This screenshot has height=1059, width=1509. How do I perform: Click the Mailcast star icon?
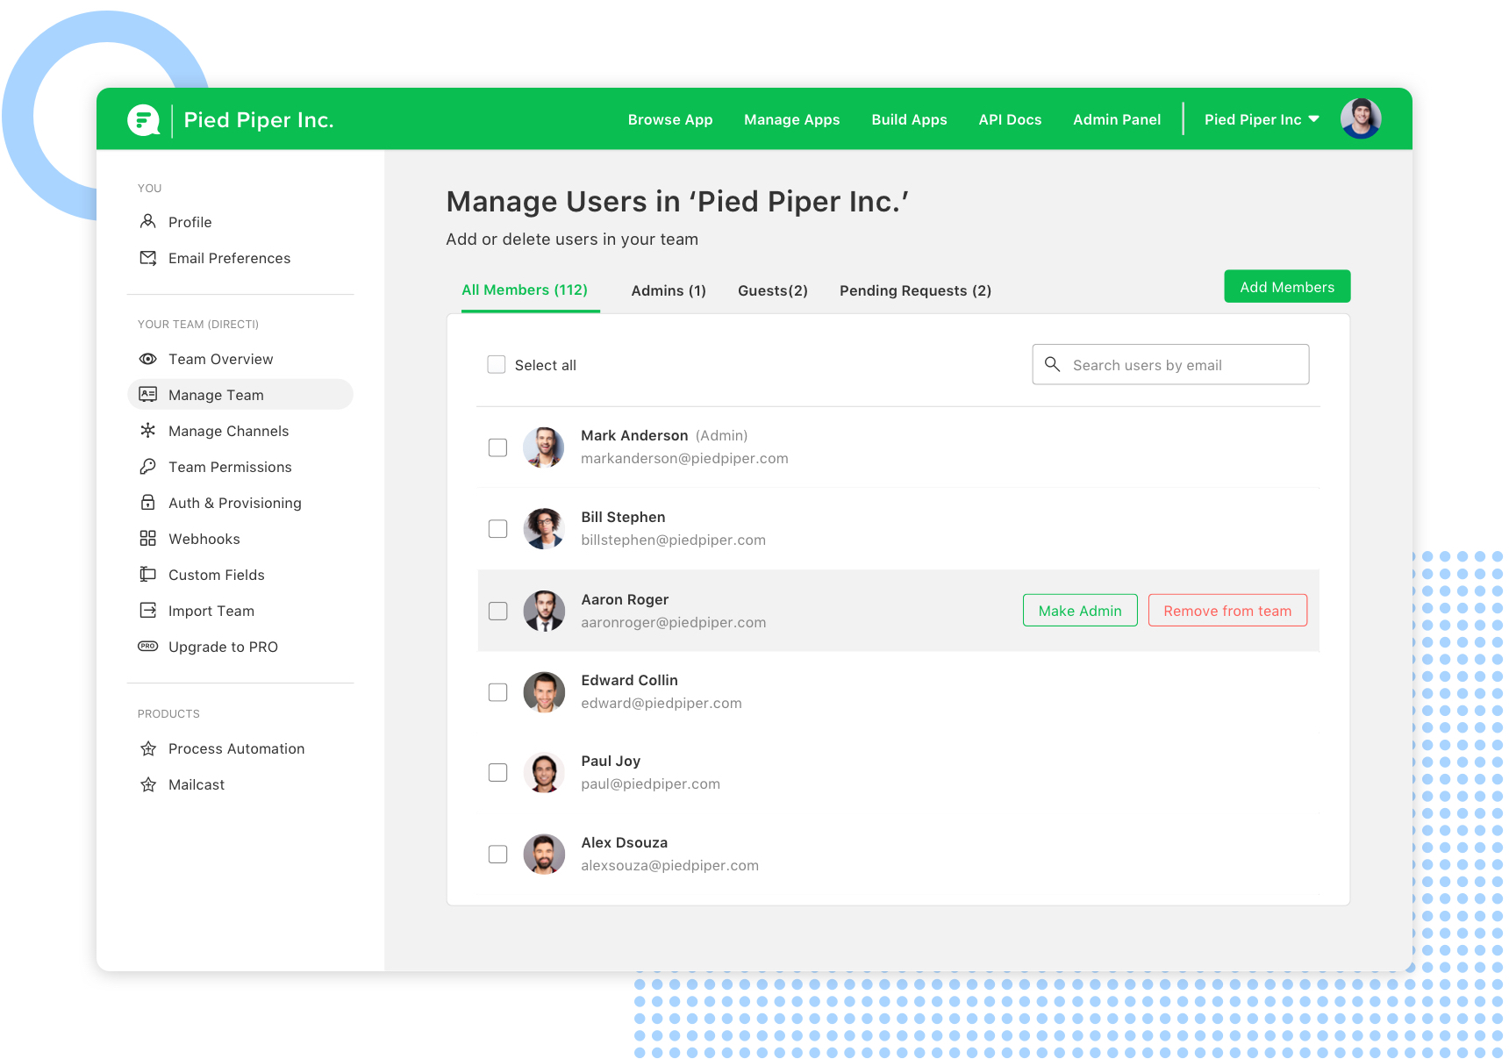coord(148,784)
